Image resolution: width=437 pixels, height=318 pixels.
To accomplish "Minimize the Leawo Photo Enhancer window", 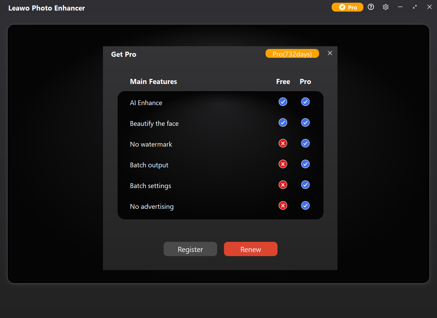I will point(400,7).
